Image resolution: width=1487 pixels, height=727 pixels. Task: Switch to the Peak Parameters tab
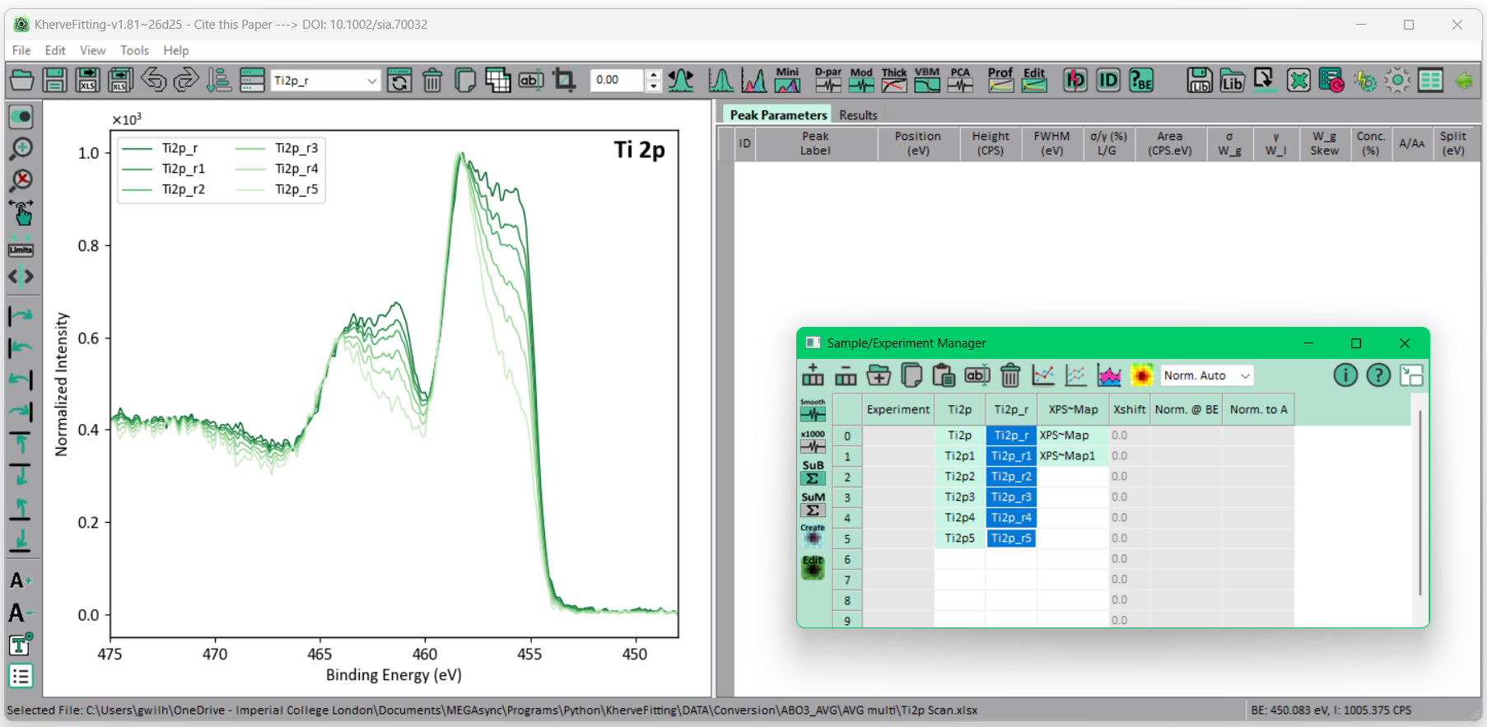(778, 115)
